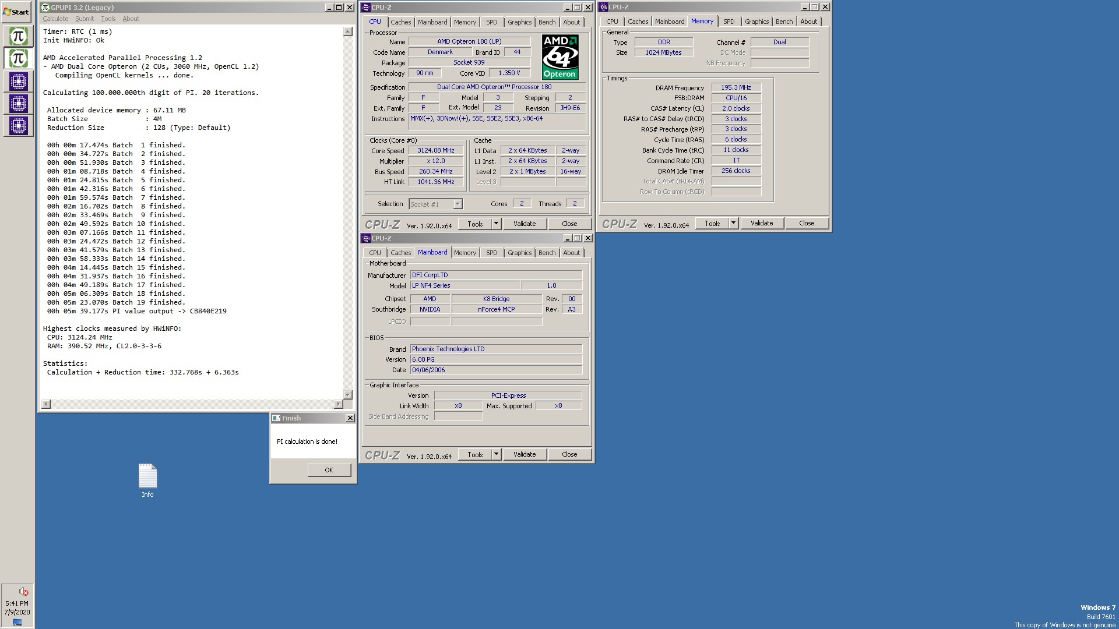Open the Windows Start button
Screen dimensions: 1119x629
click(x=16, y=12)
